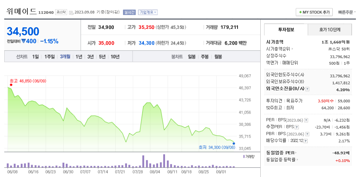The image size is (364, 177).
Task: Open the 빠른주문 dropdown
Action: (347, 12)
